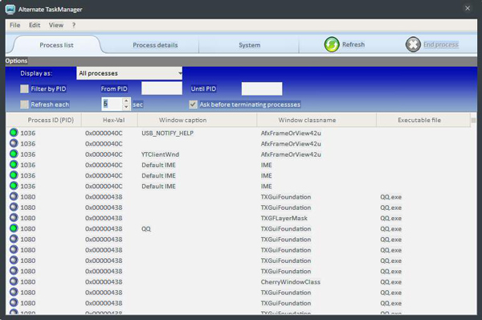Click the green icon of QQ caption row
This screenshot has width=482, height=320.
click(x=14, y=228)
